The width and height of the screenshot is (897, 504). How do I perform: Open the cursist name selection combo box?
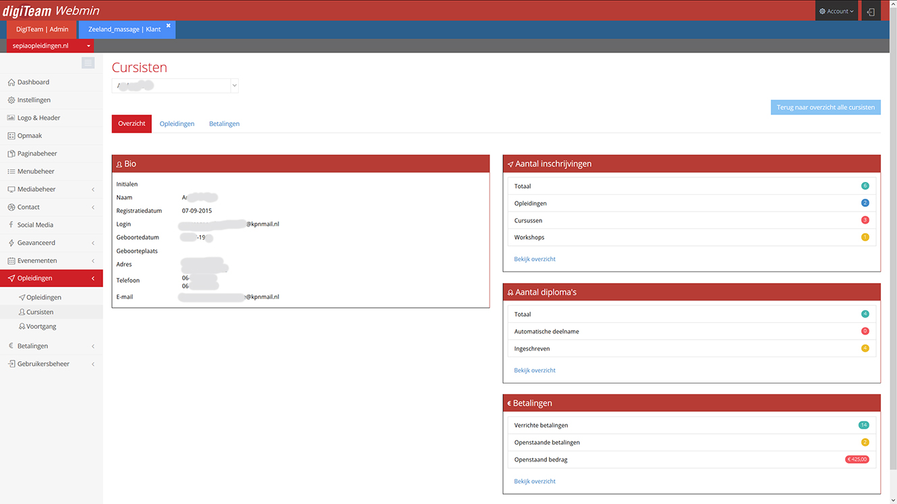click(175, 86)
